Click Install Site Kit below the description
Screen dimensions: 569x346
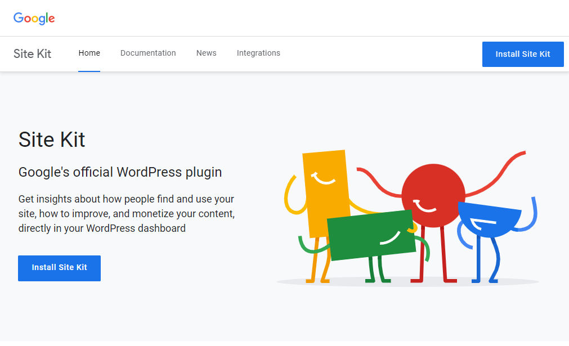[60, 268]
